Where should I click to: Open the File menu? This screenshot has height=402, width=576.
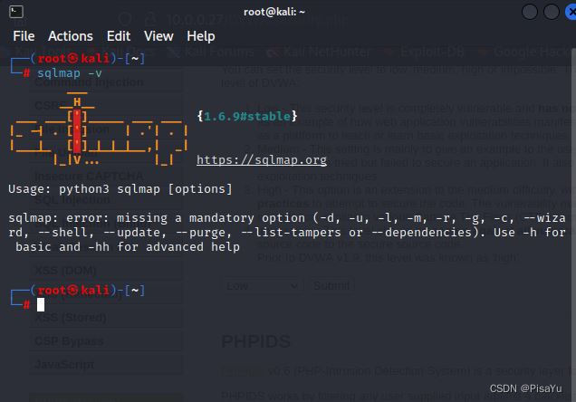24,36
